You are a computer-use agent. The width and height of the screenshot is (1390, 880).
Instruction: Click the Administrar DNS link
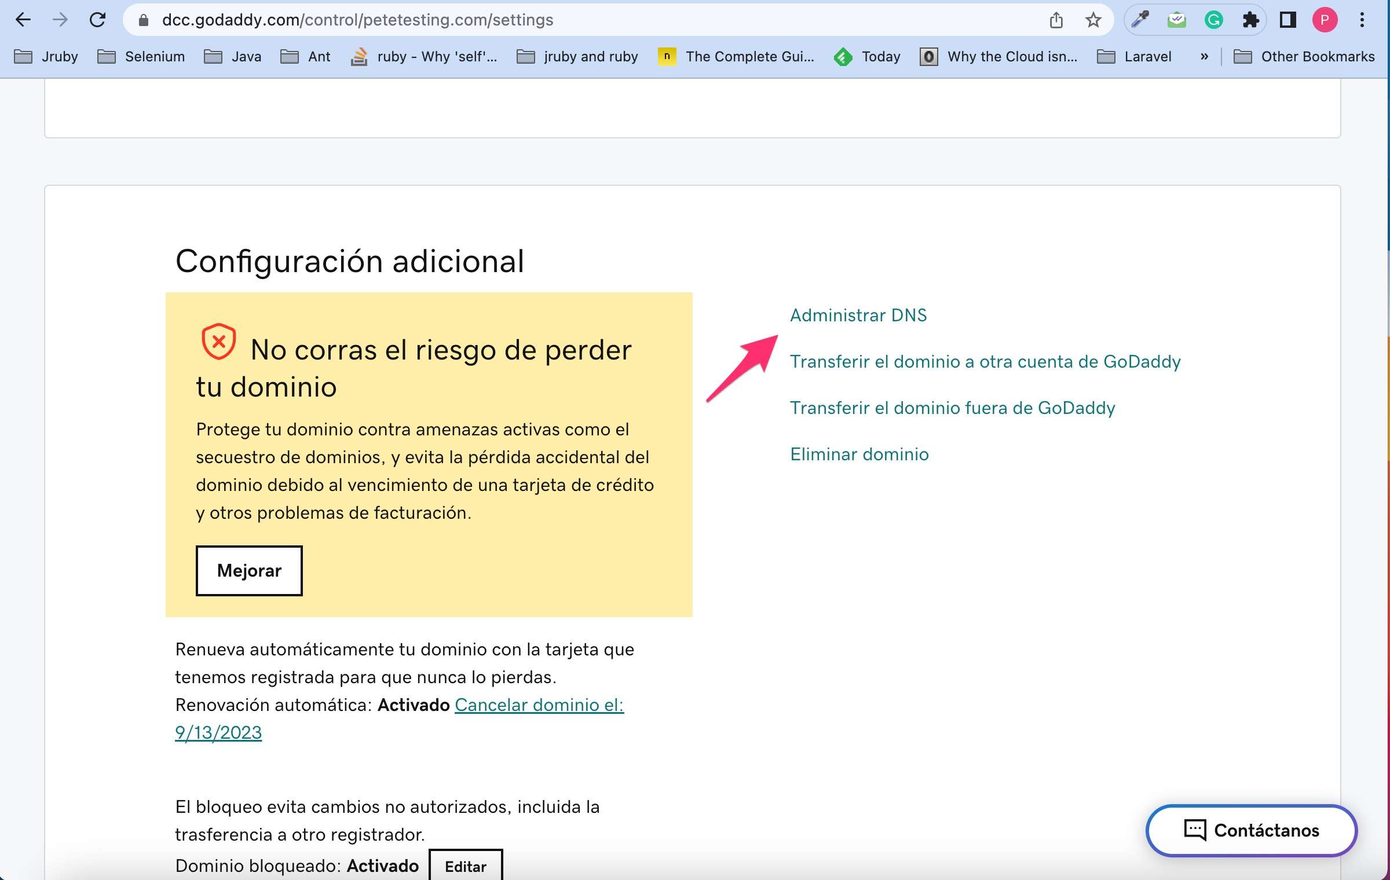[x=858, y=315]
